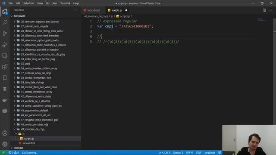Click CRLF end of line setting

tap(198, 152)
